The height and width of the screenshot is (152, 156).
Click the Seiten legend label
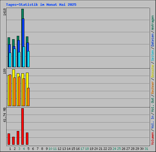(x=153, y=56)
